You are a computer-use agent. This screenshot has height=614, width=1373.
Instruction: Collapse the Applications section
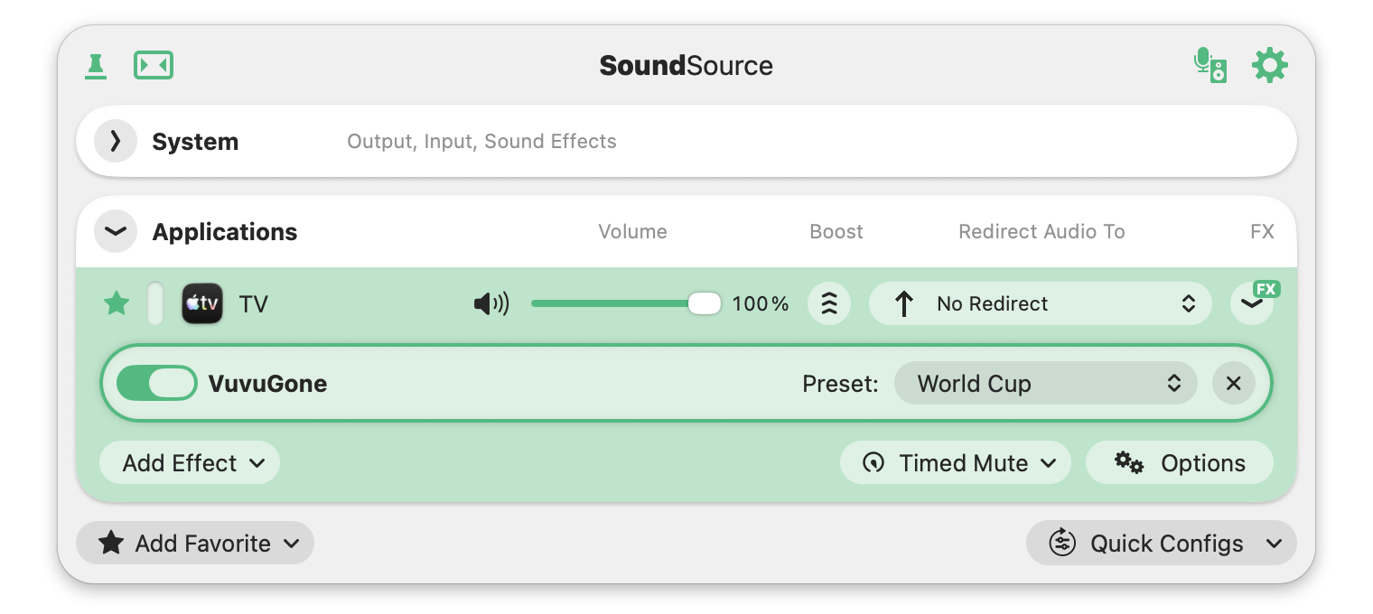pos(116,231)
